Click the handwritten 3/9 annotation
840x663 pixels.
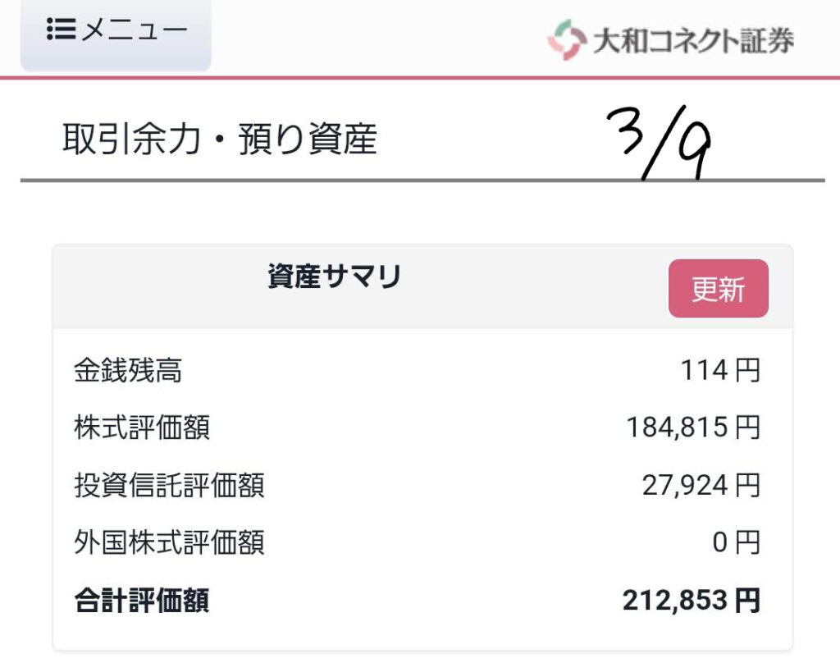660,143
